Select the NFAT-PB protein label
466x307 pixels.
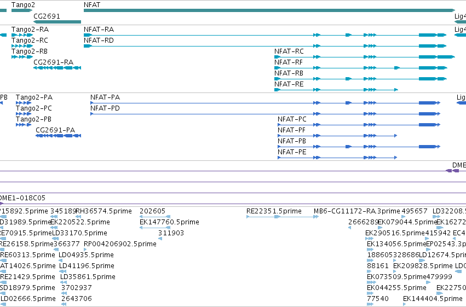[291, 141]
